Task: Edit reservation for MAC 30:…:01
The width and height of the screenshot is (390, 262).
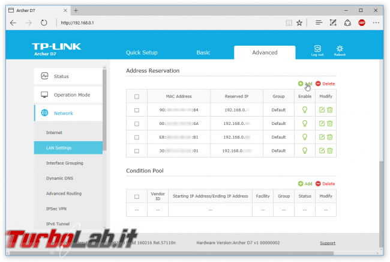Action: (322, 150)
